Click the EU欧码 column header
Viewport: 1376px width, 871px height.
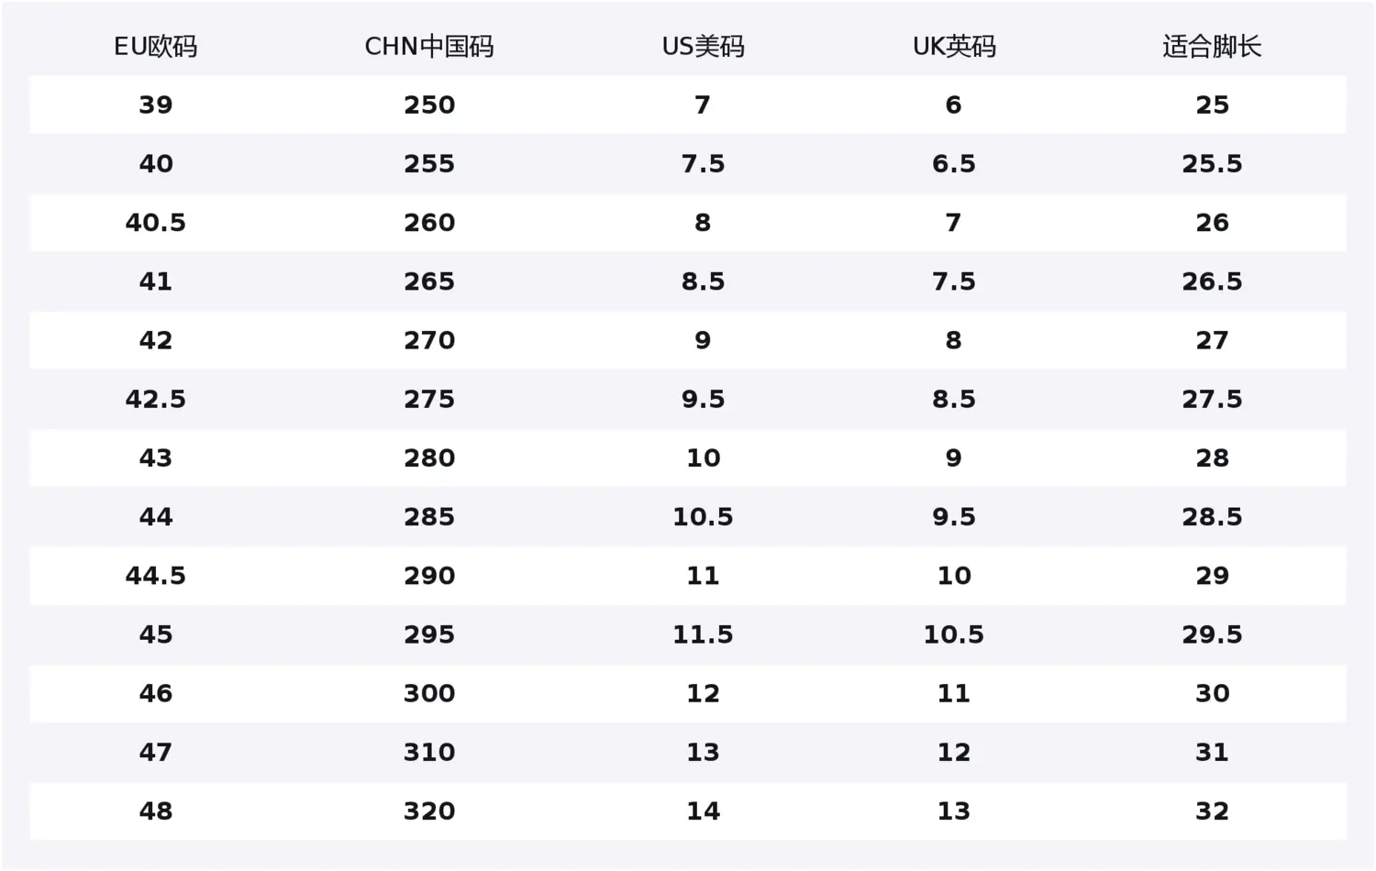(x=155, y=47)
